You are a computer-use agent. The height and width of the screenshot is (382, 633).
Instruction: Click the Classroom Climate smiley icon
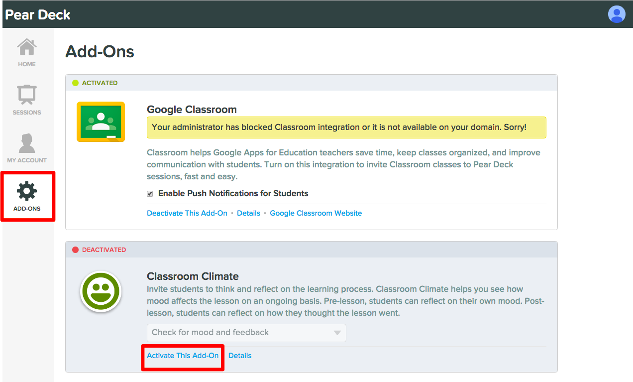(x=101, y=292)
